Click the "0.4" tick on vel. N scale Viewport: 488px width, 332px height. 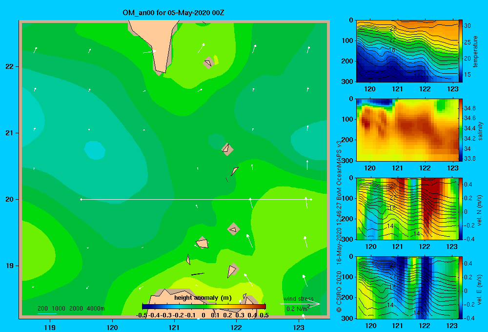[468, 185]
